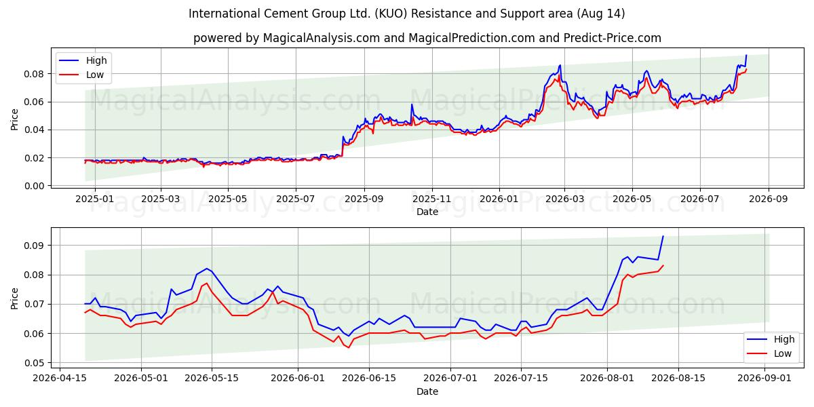814x407 pixels.
Task: Click the 0.09 price label on bottom chart
Action: tap(35, 246)
